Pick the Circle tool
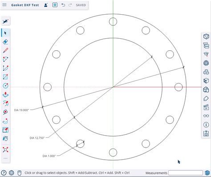Image resolution: width=211 pixels, height=177 pixels. (5, 86)
